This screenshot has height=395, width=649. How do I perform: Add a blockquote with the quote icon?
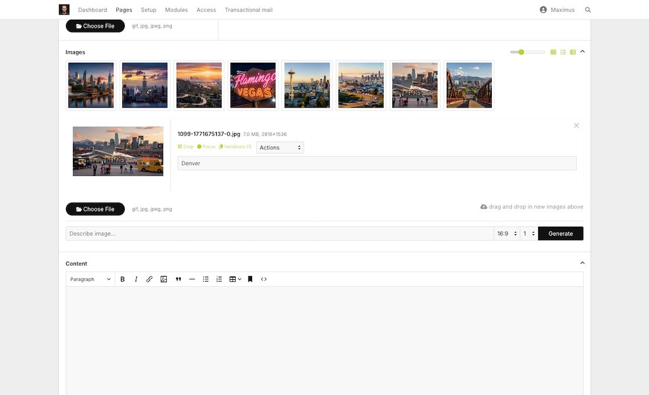[178, 279]
